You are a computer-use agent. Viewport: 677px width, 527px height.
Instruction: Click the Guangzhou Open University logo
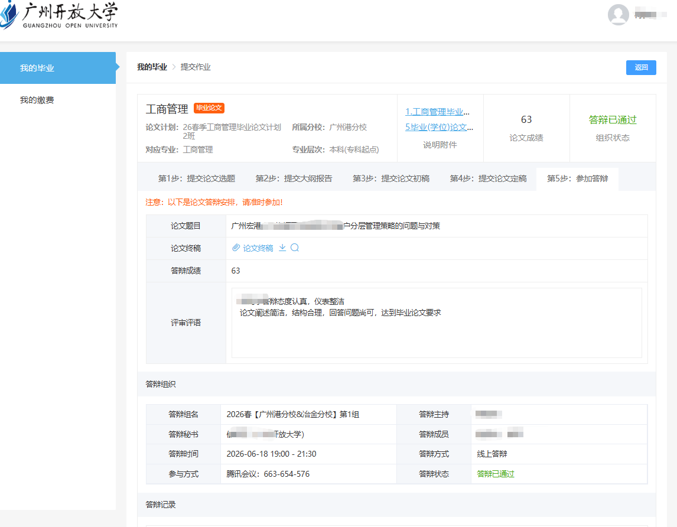point(59,15)
